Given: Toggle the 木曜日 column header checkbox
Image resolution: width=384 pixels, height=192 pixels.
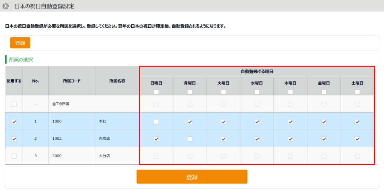Looking at the screenshot, I should pos(290,92).
